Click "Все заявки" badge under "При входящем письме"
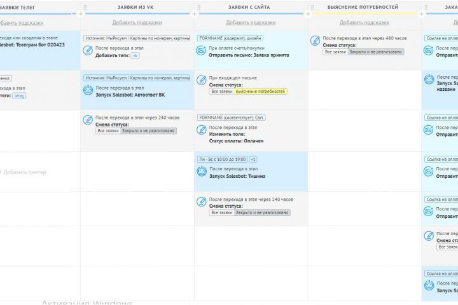Viewport: 458px width, 305px height. 222,91
